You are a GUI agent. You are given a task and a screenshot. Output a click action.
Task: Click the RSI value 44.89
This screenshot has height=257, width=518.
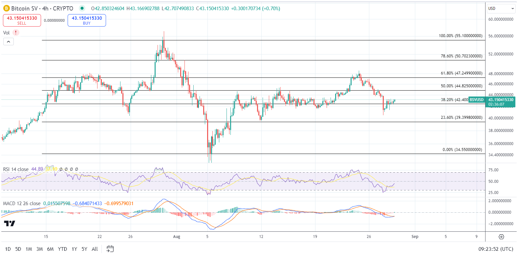(37, 169)
